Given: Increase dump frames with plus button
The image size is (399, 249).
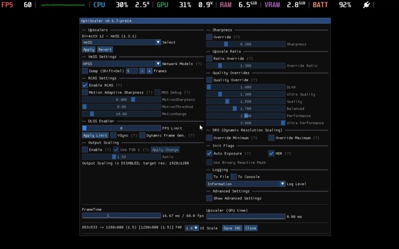Looking at the screenshot, I should click(150, 71).
